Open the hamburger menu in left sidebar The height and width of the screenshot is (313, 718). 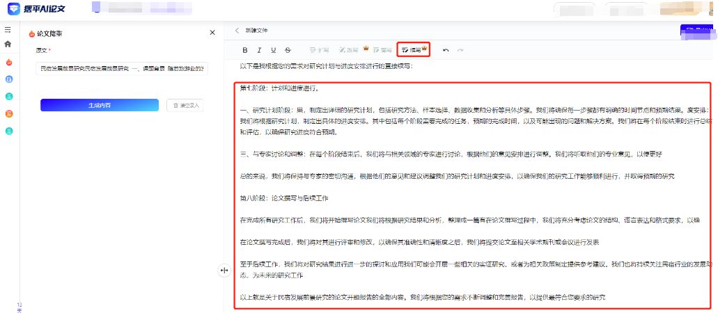8,30
